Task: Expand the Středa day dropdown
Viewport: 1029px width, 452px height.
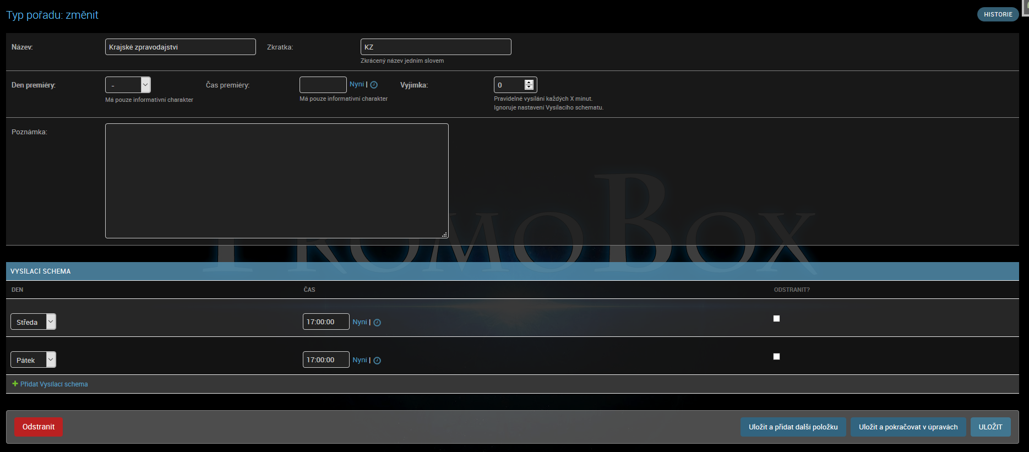Action: point(34,322)
